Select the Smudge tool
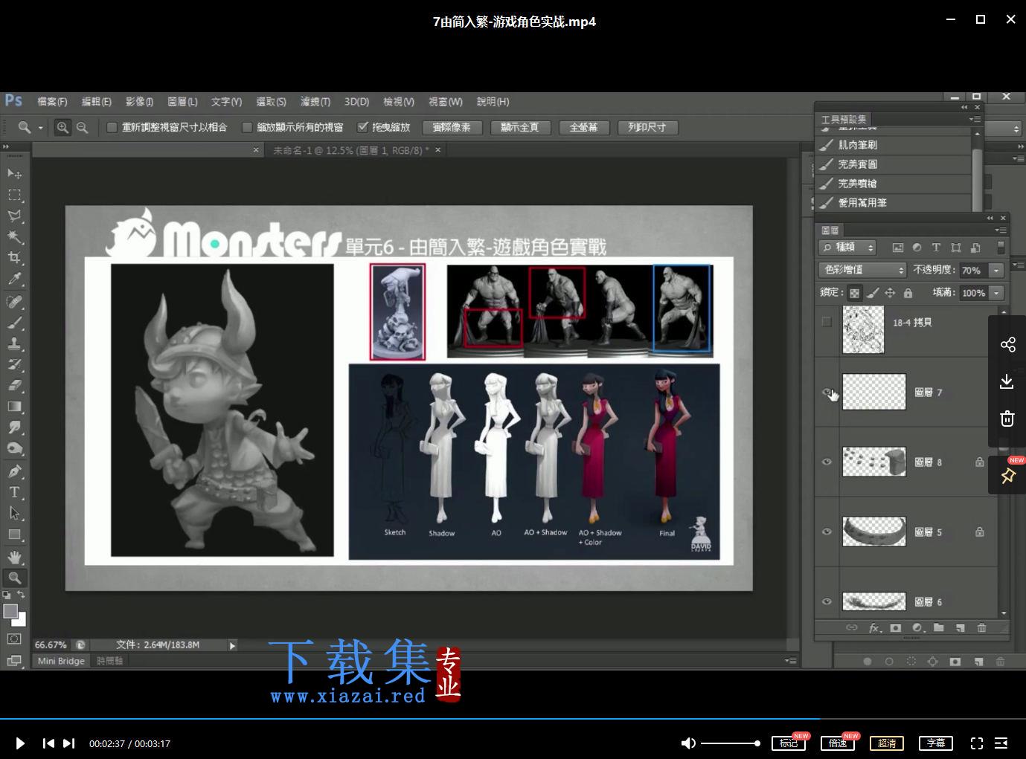Image resolution: width=1026 pixels, height=759 pixels. pyautogui.click(x=14, y=427)
